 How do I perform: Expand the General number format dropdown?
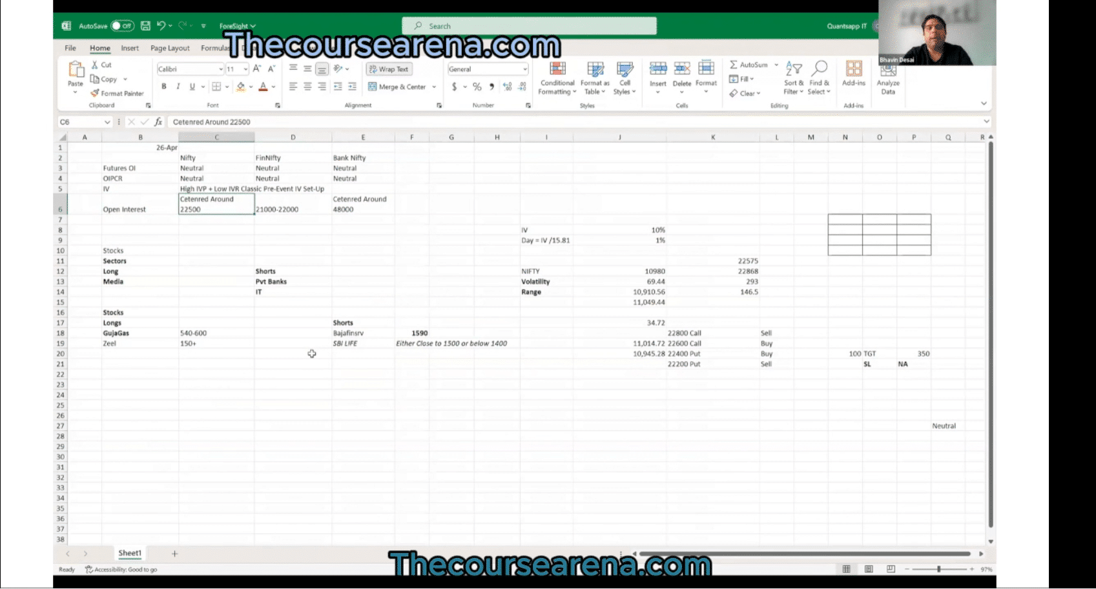524,69
